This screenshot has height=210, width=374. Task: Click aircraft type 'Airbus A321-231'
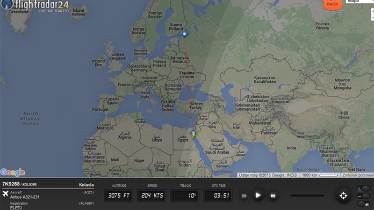coord(25,197)
